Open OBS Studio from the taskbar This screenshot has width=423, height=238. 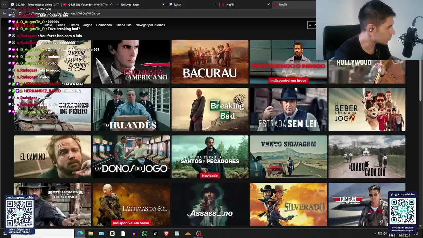[x=199, y=234]
